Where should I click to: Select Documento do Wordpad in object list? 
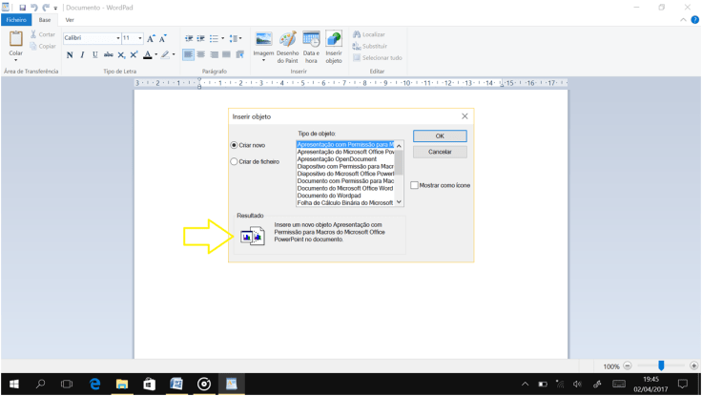point(329,196)
